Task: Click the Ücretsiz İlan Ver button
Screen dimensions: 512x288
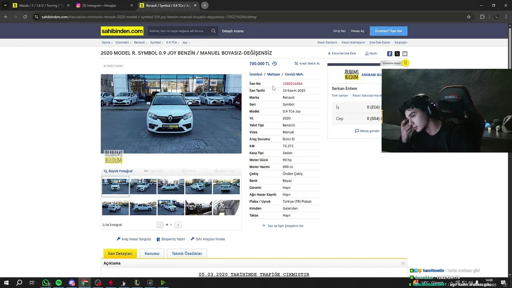Action: click(388, 31)
